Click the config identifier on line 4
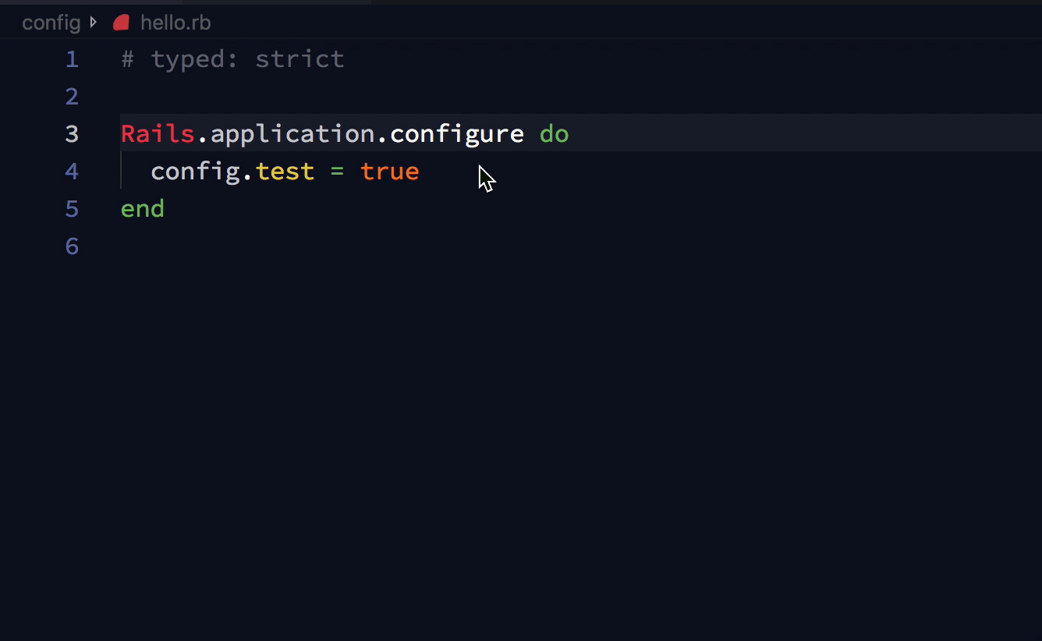1042x641 pixels. [195, 172]
